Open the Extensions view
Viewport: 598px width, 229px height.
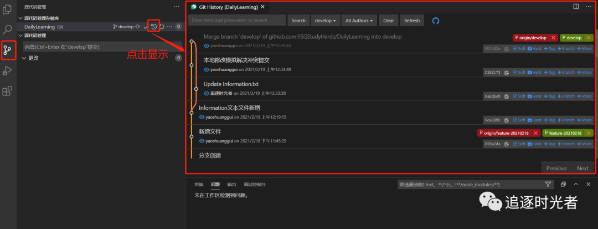(8, 91)
